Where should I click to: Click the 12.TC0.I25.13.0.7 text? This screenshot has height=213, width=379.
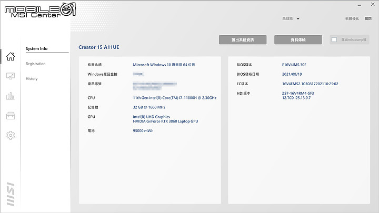(x=296, y=98)
